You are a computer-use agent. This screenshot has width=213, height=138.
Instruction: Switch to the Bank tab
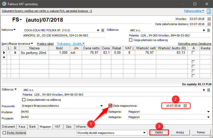[x=33, y=127]
